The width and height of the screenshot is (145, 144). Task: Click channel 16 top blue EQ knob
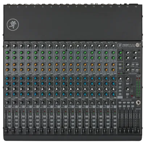[113, 78]
